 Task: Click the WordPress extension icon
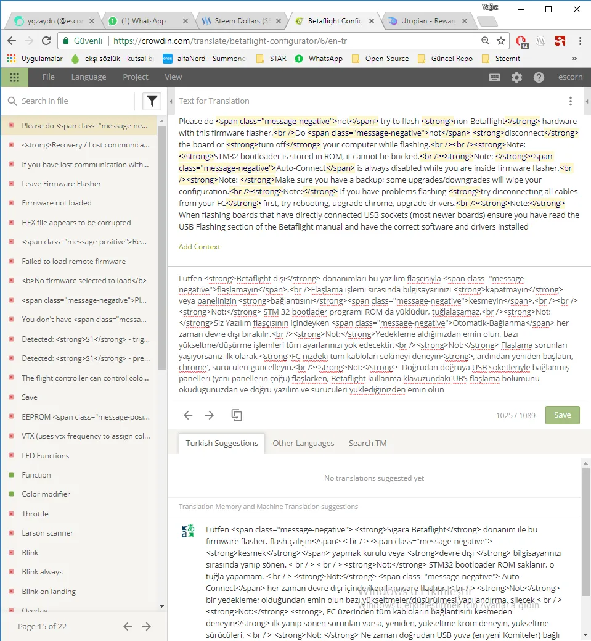point(540,41)
